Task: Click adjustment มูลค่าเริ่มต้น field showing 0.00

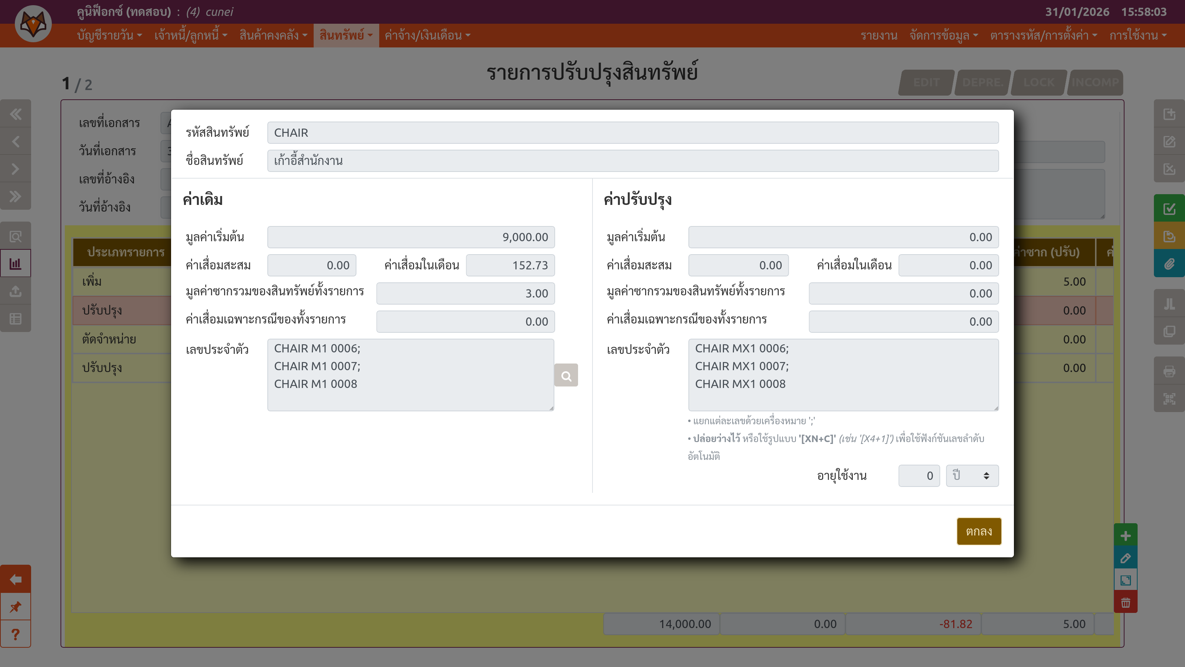Action: pos(843,237)
